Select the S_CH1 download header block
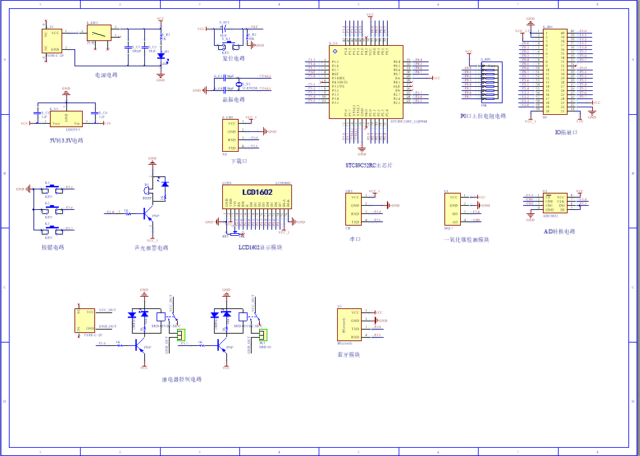This screenshot has height=456, width=640. pos(232,135)
